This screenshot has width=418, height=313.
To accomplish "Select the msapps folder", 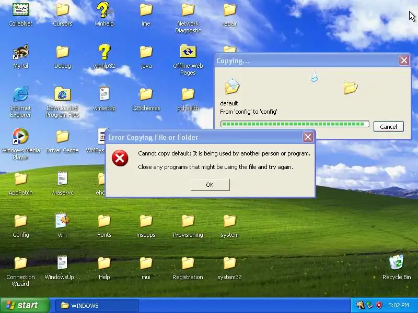I will click(x=146, y=221).
